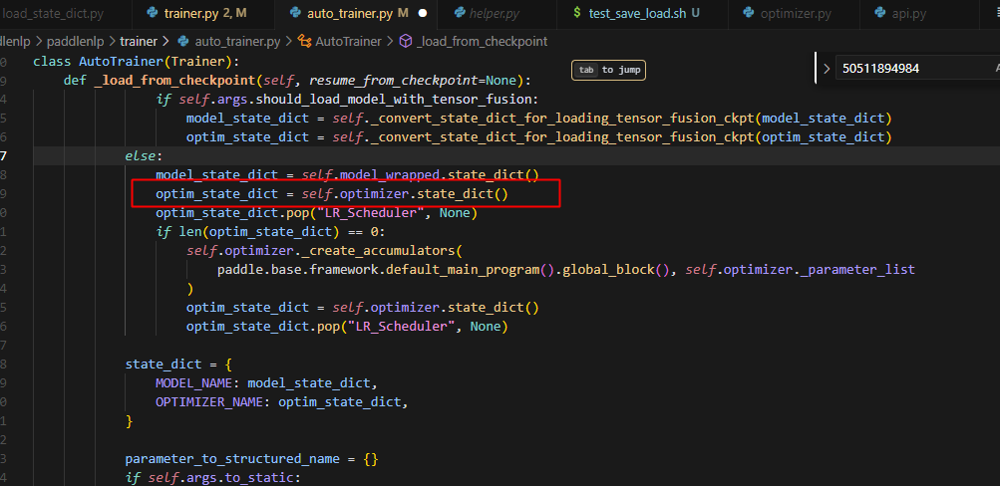Click the 'tab to jump' hint
The image size is (1000, 486).
click(608, 70)
